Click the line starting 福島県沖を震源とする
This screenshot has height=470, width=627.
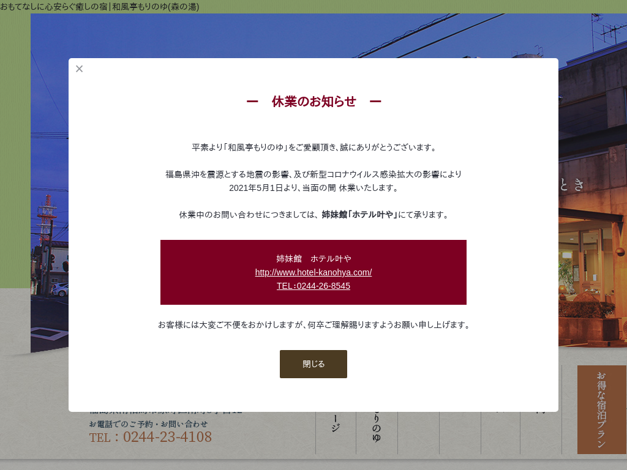point(313,174)
